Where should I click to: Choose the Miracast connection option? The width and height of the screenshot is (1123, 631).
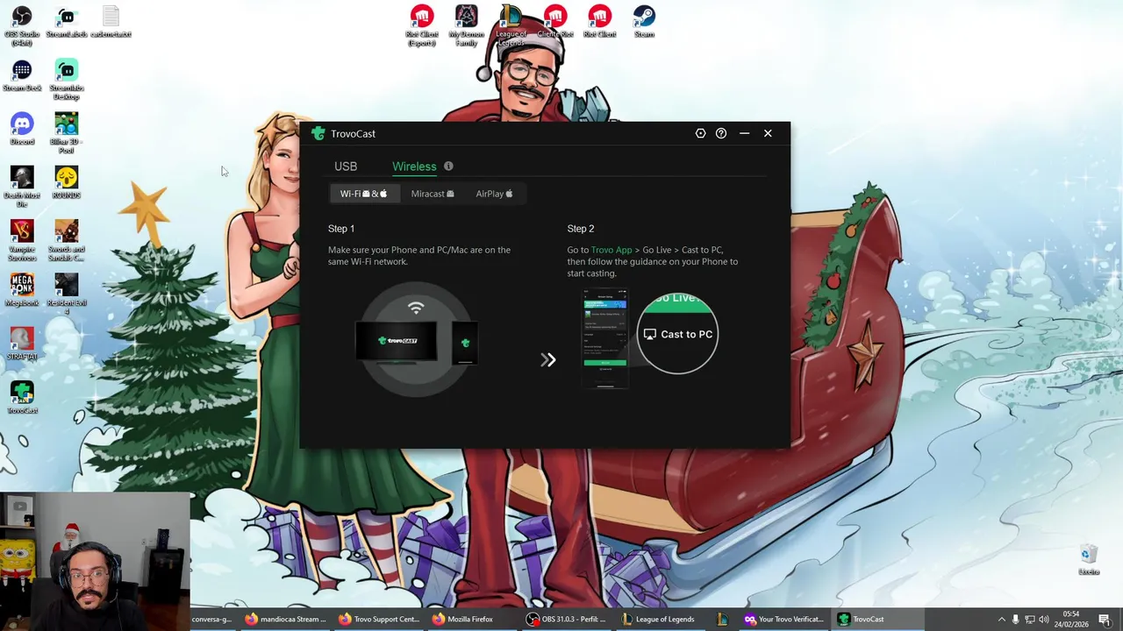tap(433, 194)
